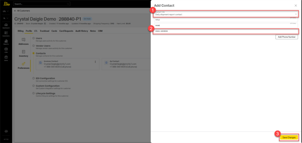The image size is (302, 143).
Task: Click the Ap Contact card icon
Action: coord(106,63)
